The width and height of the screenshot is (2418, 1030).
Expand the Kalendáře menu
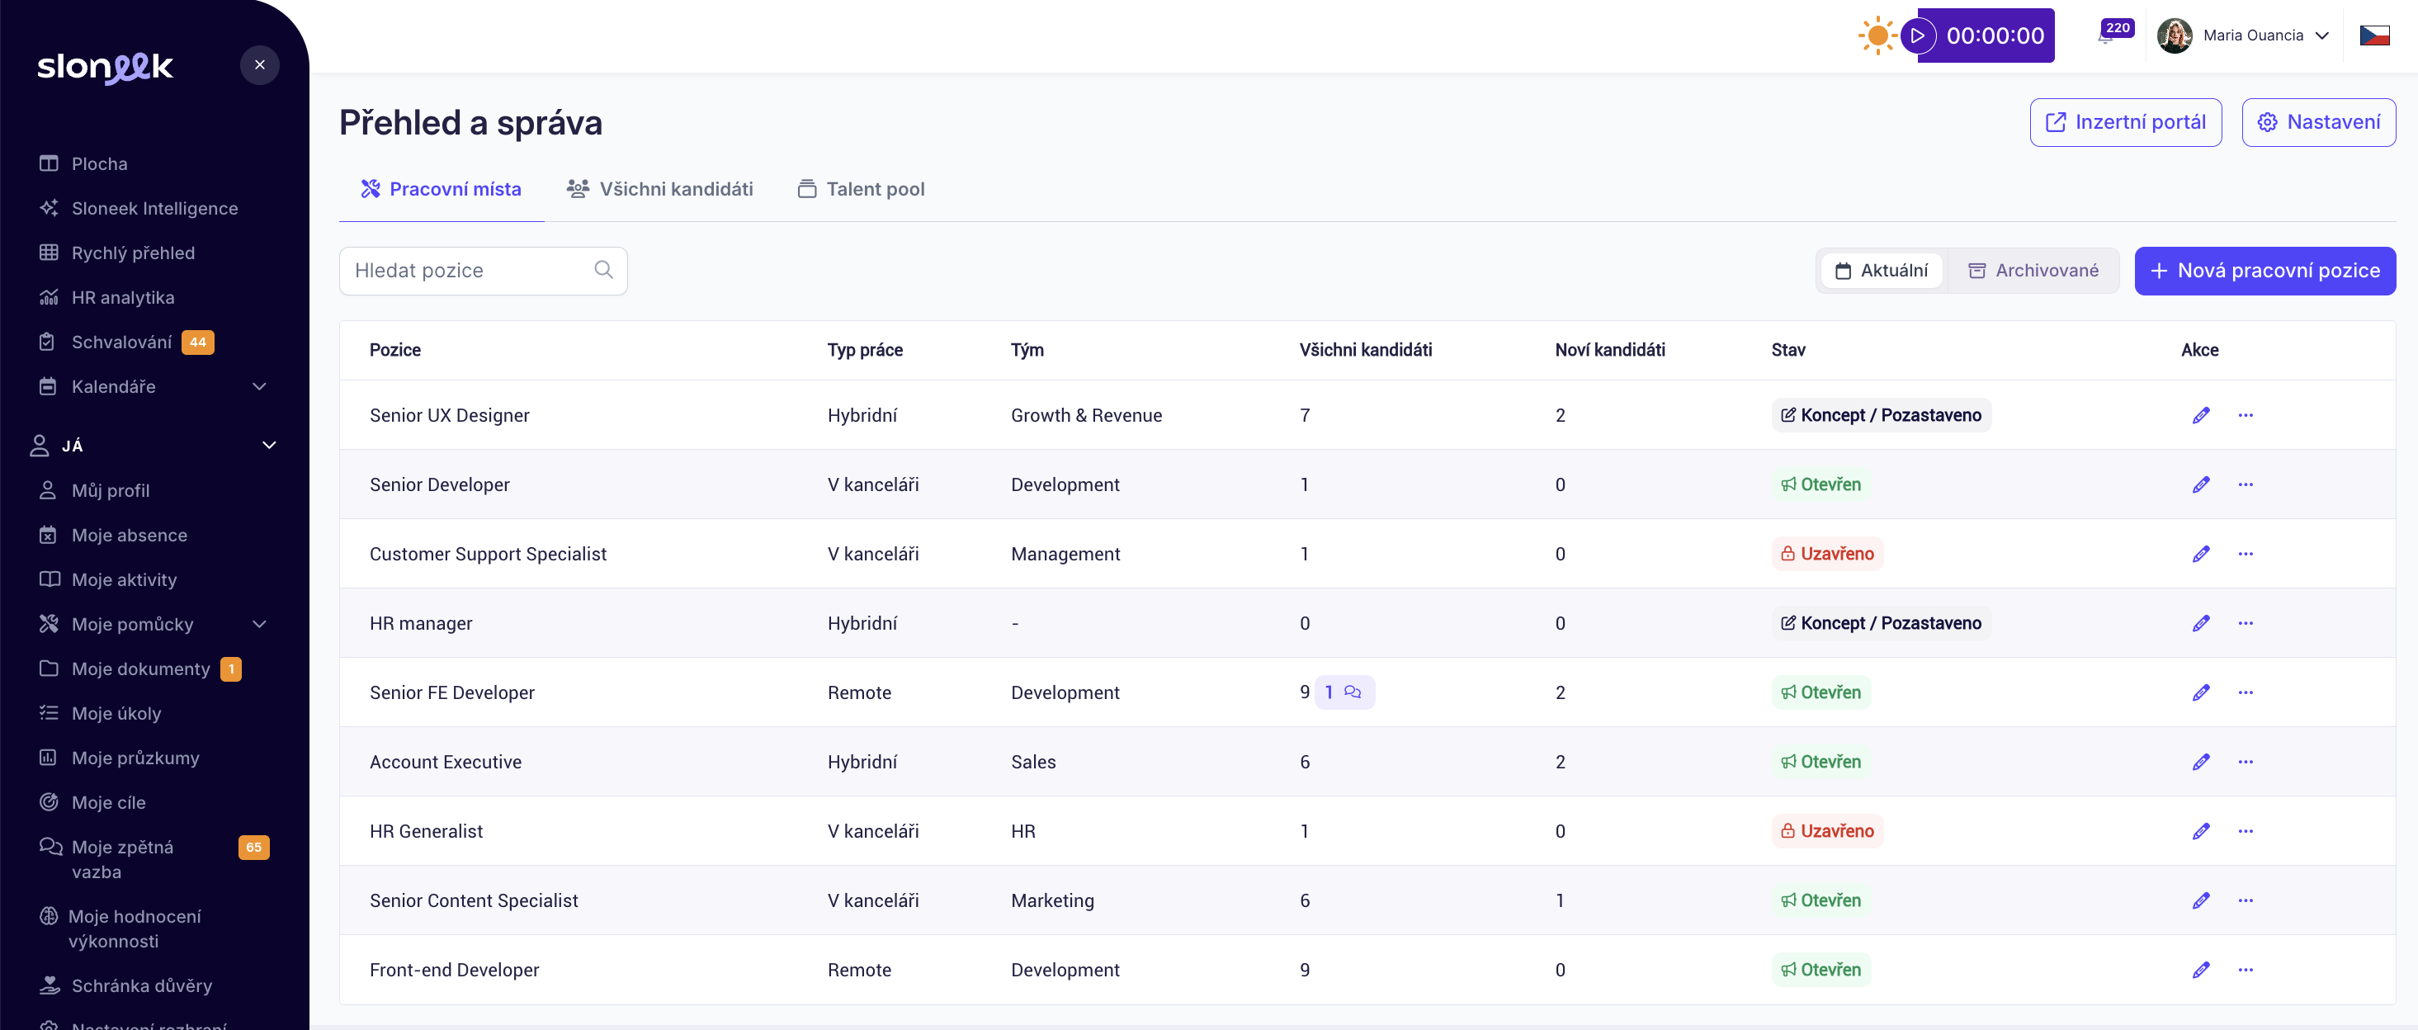[259, 387]
